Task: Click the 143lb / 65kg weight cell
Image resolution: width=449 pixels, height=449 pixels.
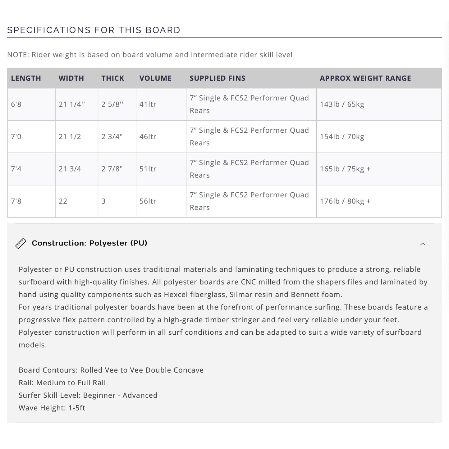Action: [x=342, y=104]
